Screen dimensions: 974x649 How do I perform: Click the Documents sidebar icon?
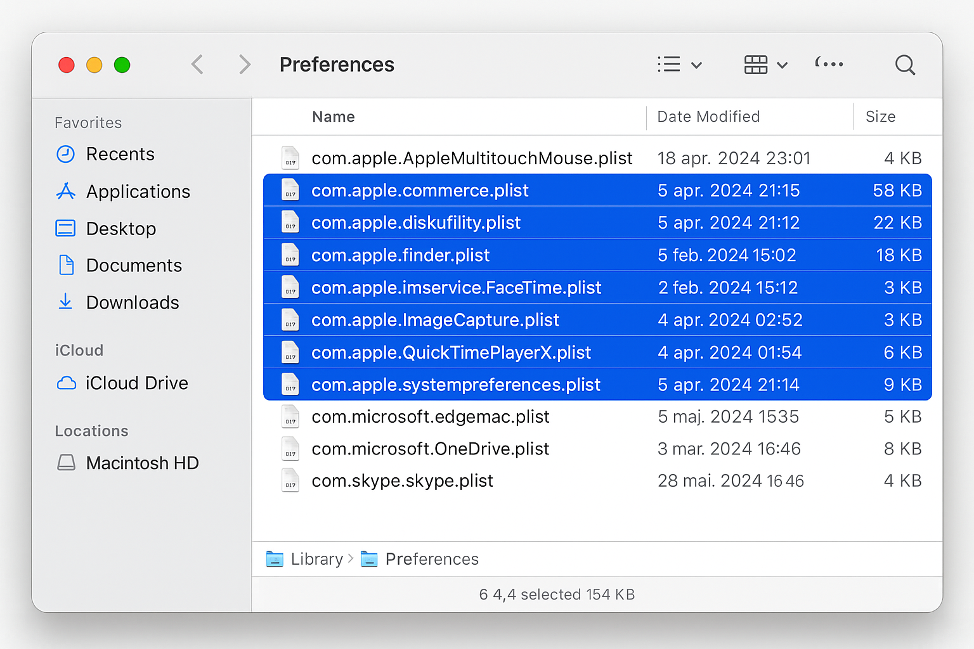click(x=66, y=265)
